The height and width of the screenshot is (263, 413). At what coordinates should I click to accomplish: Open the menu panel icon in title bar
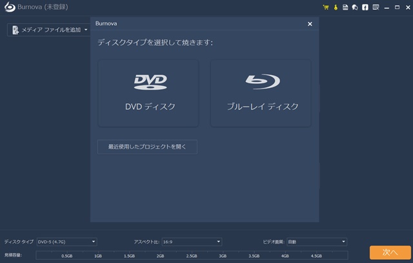pyautogui.click(x=376, y=7)
